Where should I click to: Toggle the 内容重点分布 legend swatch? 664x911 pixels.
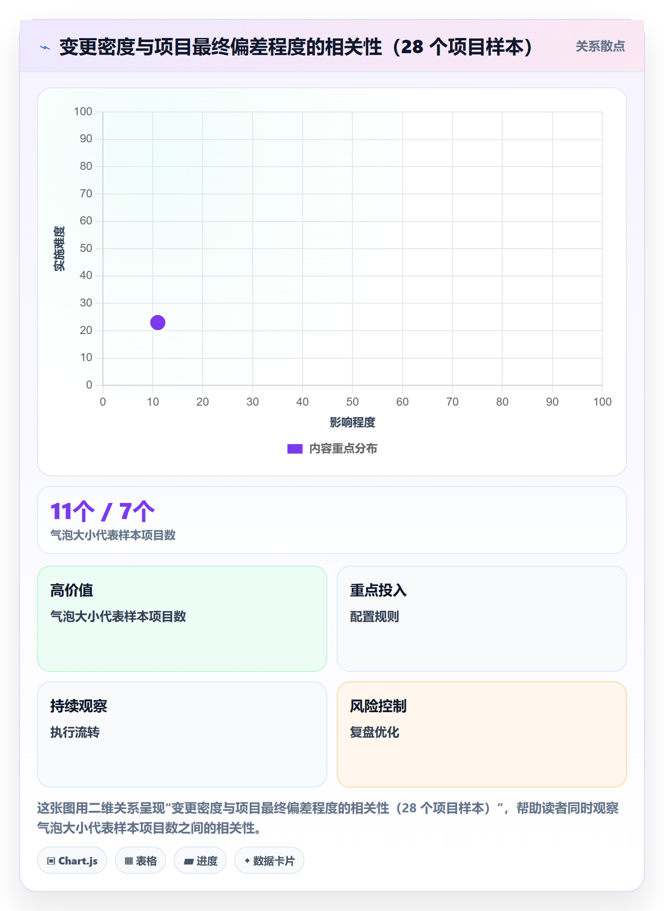[295, 449]
